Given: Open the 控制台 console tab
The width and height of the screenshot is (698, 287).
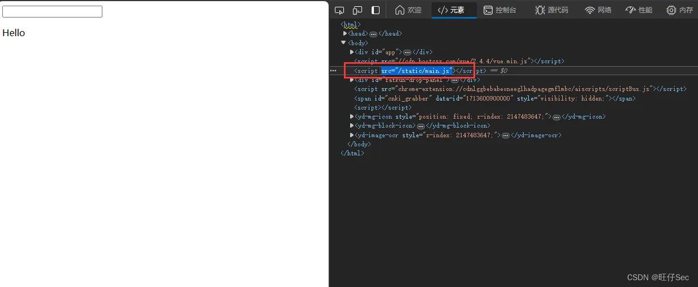Looking at the screenshot, I should coord(499,10).
